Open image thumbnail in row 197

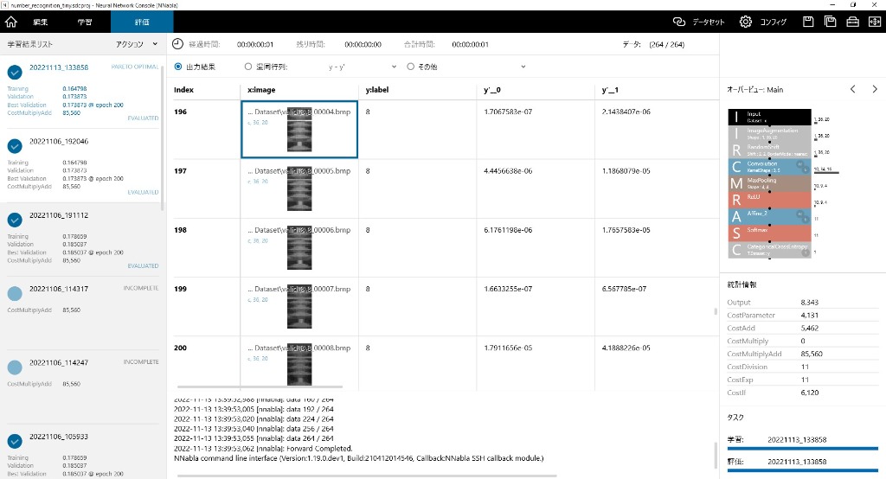pos(299,188)
